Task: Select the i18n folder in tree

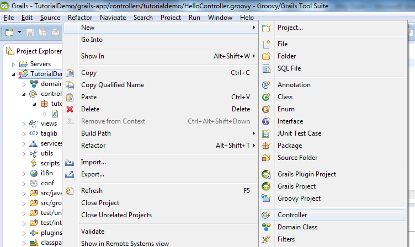Action: point(46,173)
